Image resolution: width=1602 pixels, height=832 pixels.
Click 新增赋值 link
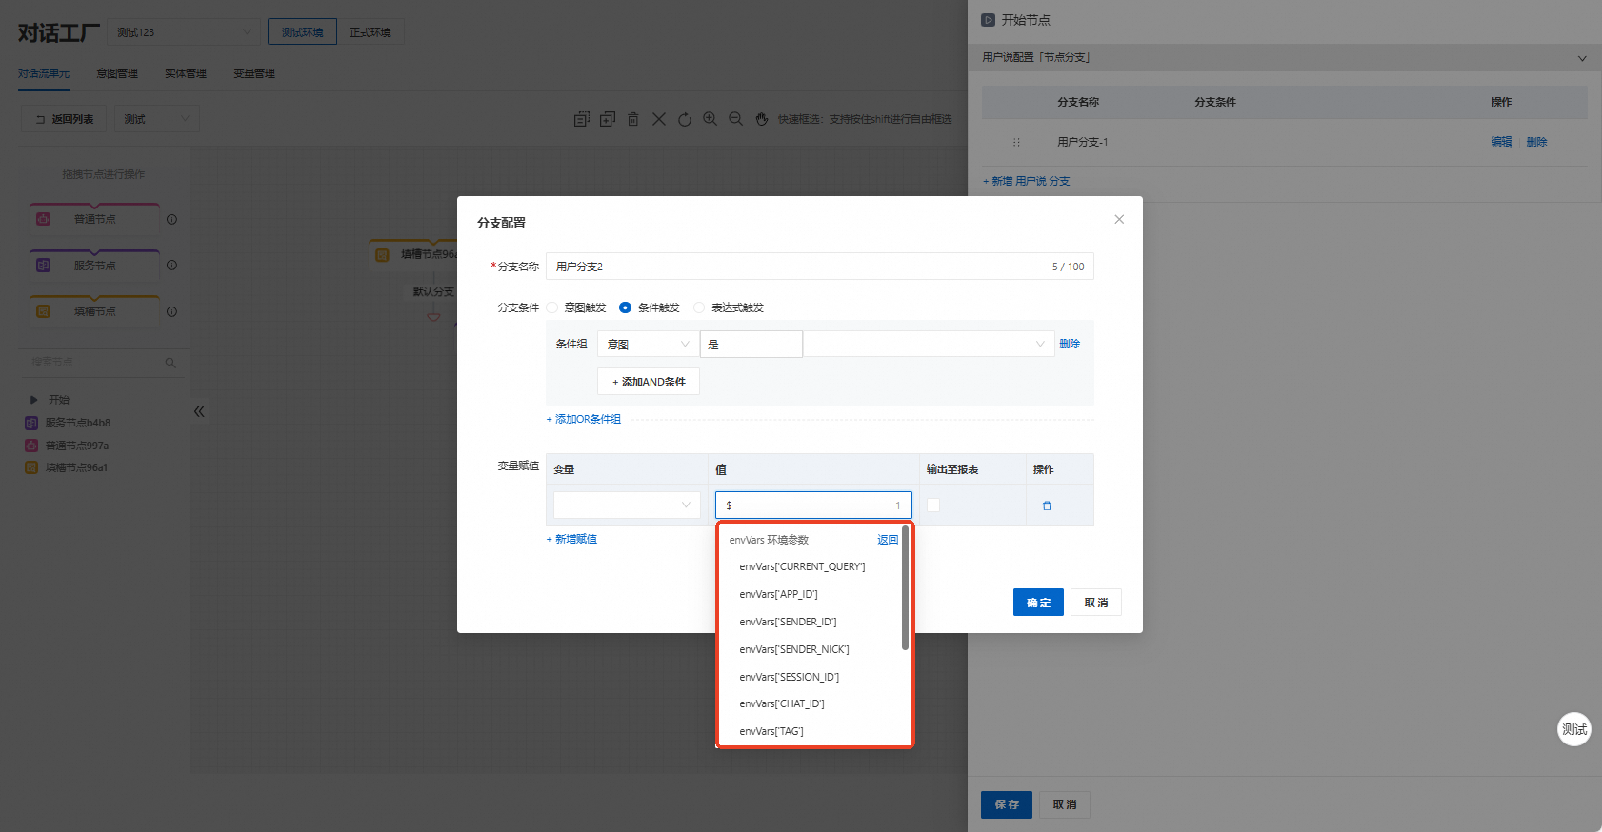[571, 539]
